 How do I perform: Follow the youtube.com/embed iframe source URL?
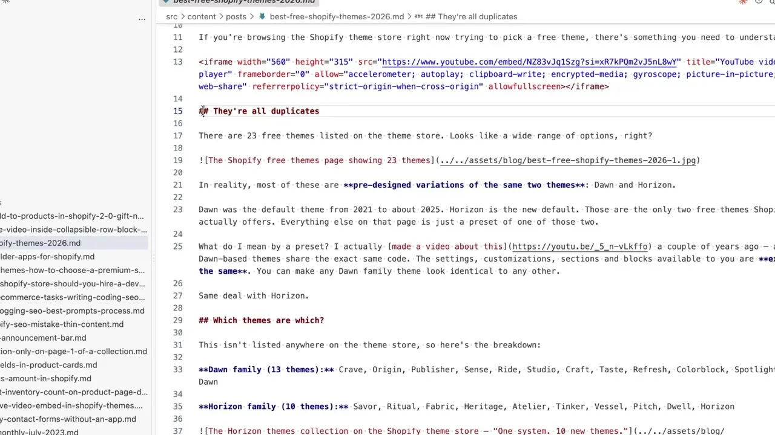click(529, 62)
